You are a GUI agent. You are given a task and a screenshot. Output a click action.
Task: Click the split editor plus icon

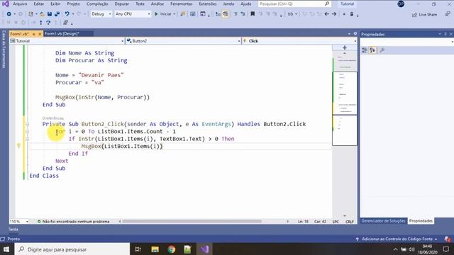click(x=345, y=47)
